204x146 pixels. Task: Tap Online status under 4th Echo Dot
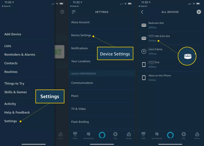[x=152, y=41]
